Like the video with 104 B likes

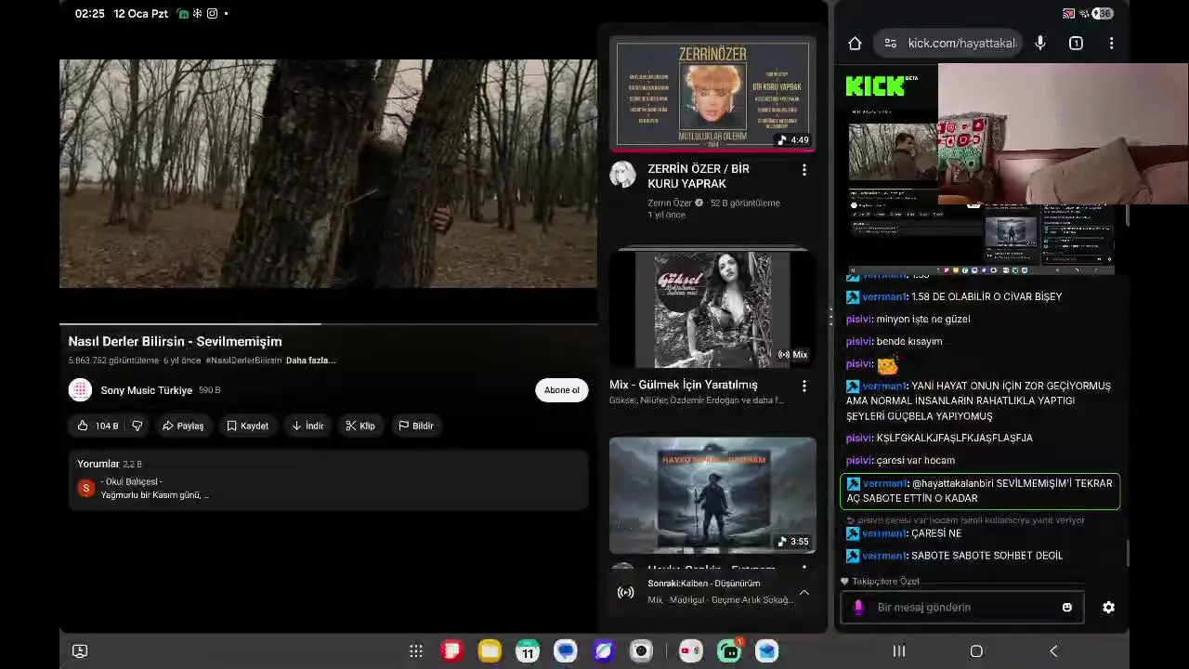click(x=97, y=426)
